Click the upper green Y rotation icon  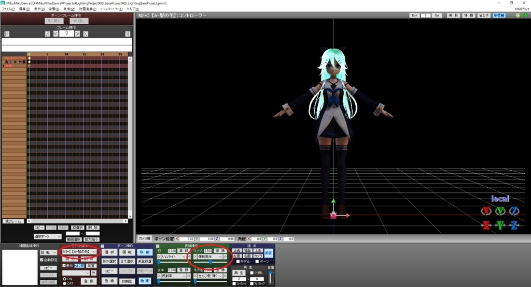pyautogui.click(x=500, y=211)
